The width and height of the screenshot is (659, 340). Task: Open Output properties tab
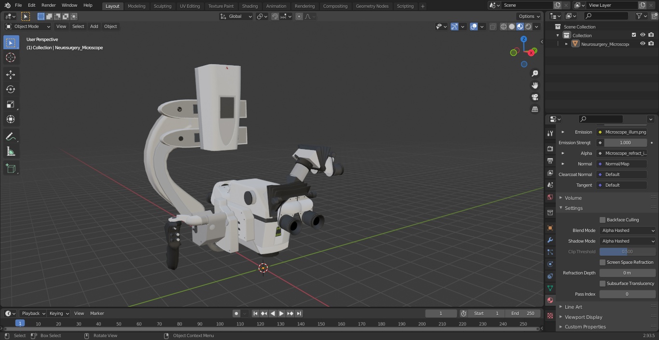click(550, 161)
